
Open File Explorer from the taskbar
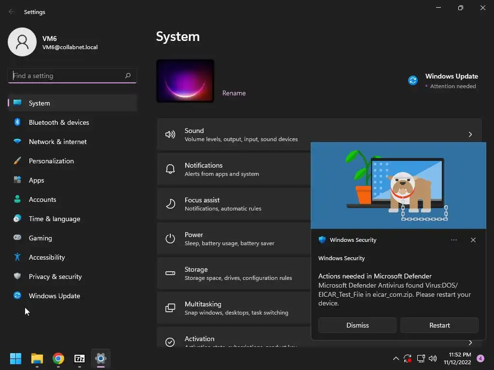[37, 358]
